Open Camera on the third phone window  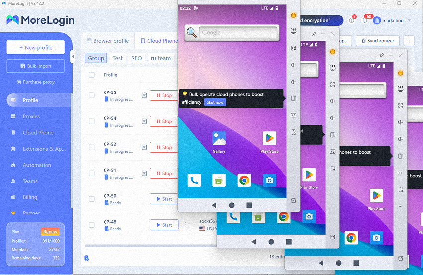376,238
